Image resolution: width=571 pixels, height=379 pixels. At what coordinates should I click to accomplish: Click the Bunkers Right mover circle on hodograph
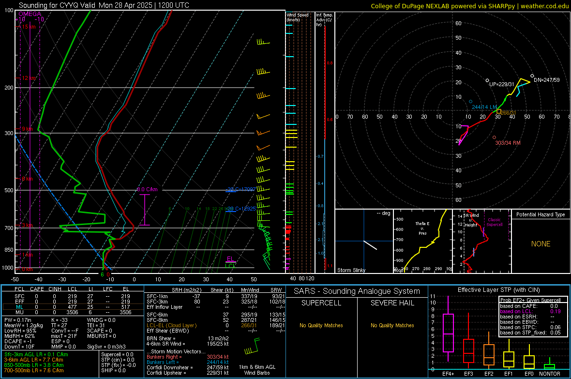494,137
